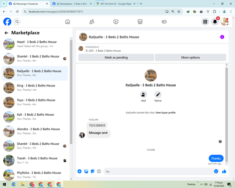Open Phyllisha - 3 Beds 2 Baths House chat
Screen dimensions: 235x188
pos(35,175)
